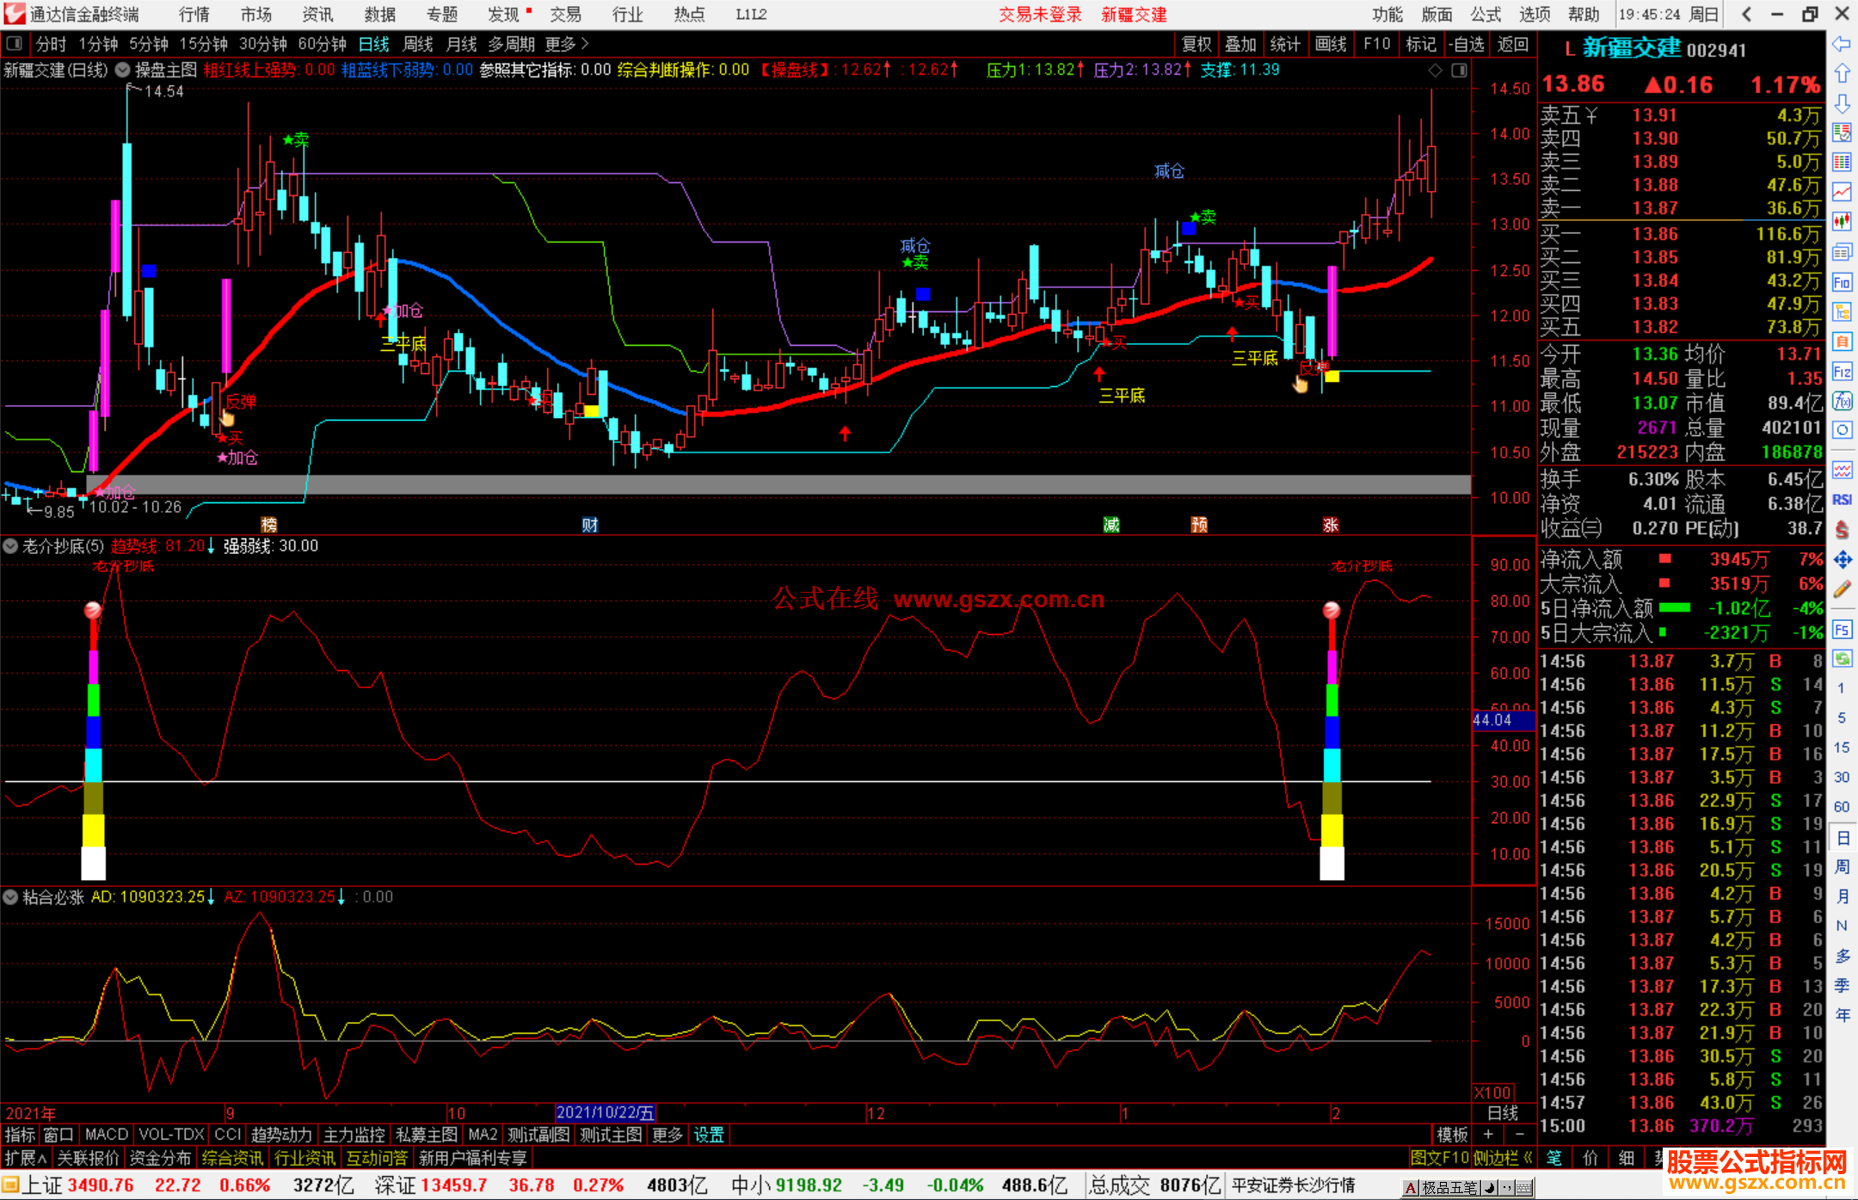Open the 更多 indicator tabs list
Image resolution: width=1858 pixels, height=1200 pixels.
click(668, 1135)
